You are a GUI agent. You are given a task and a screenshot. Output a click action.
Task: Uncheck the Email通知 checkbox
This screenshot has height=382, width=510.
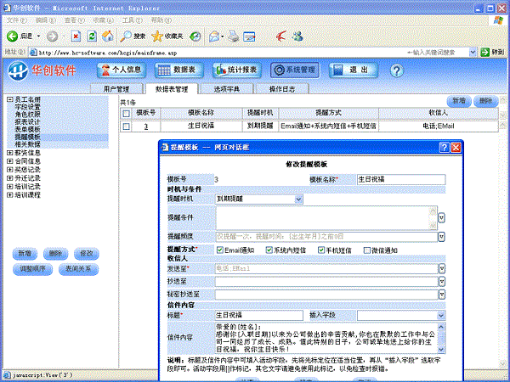point(220,250)
